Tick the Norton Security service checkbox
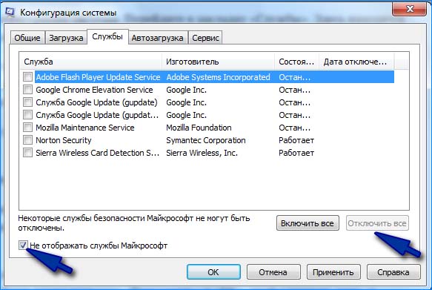The height and width of the screenshot is (290, 432). (x=27, y=139)
